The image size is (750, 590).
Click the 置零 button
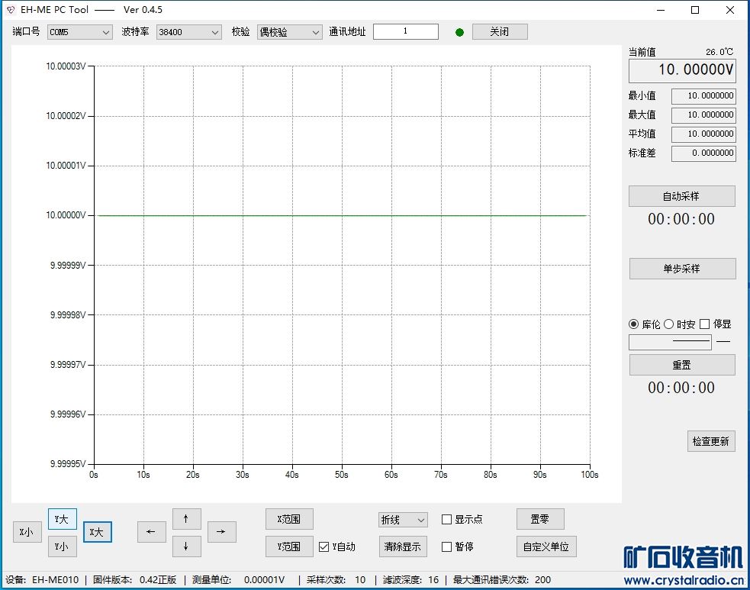(540, 519)
